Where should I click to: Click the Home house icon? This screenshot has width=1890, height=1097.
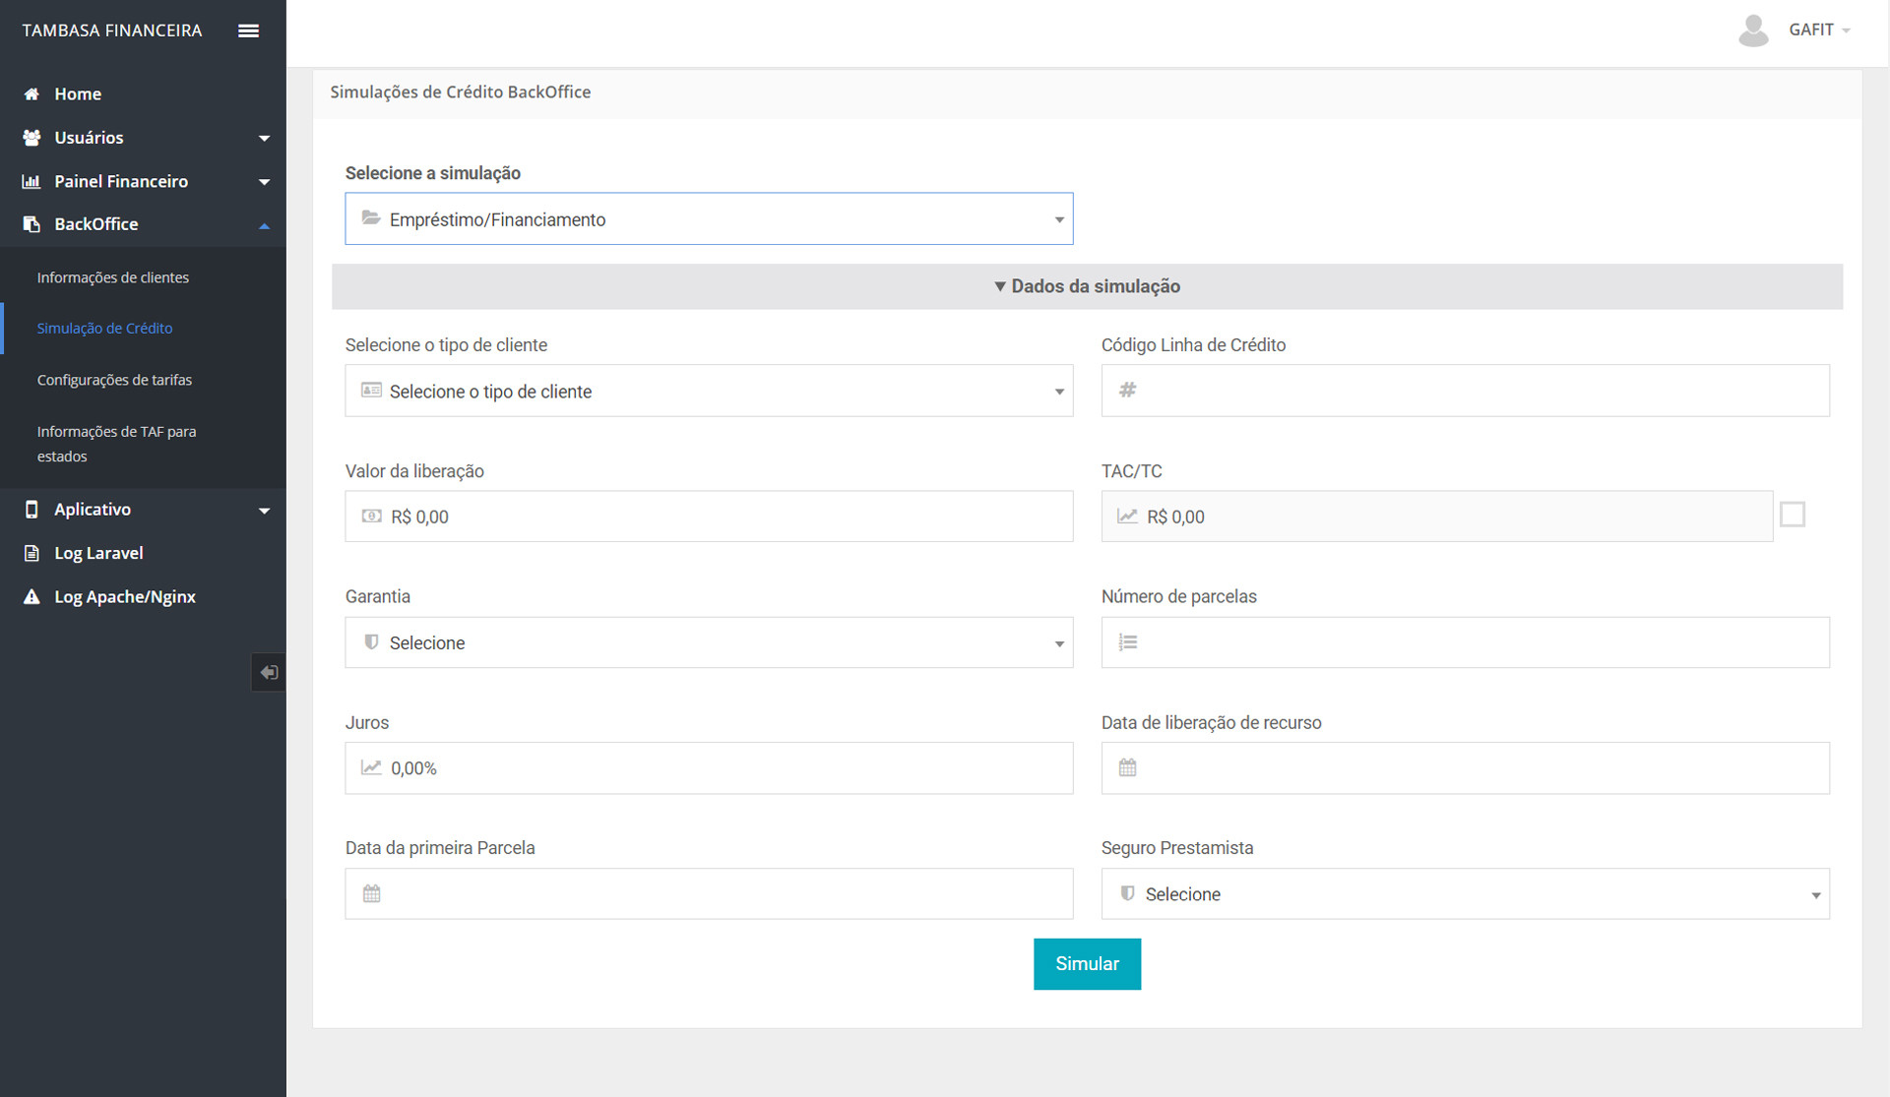tap(31, 94)
